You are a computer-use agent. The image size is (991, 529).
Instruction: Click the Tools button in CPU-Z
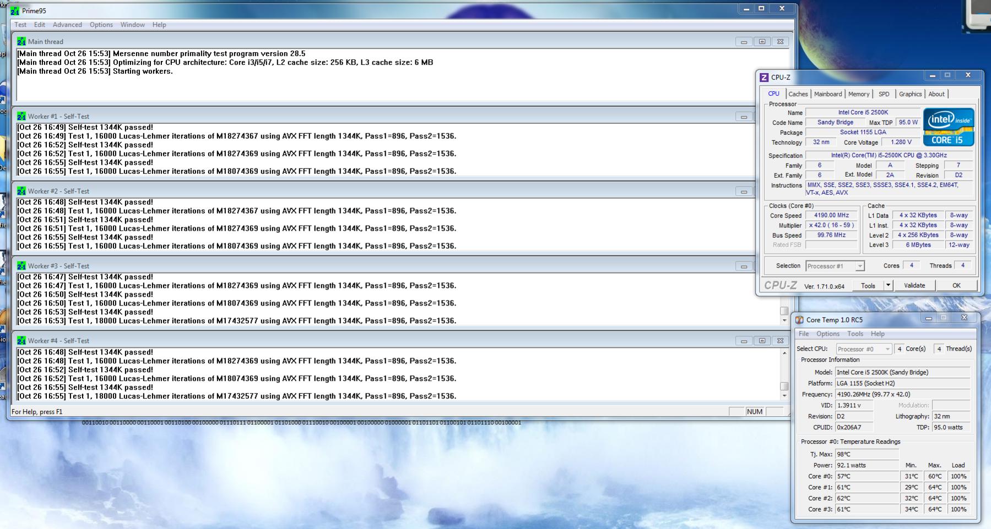click(868, 286)
